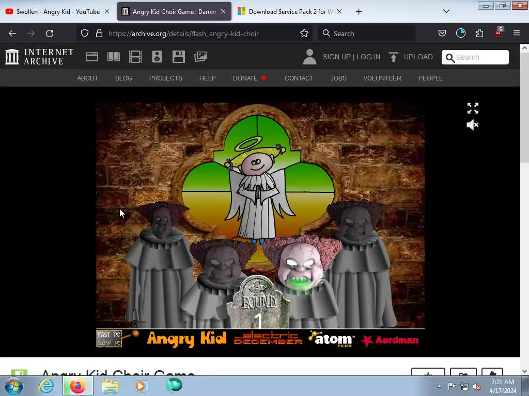Viewport: 529px width, 396px height.
Task: Open the JOBS menu item
Action: pos(338,78)
